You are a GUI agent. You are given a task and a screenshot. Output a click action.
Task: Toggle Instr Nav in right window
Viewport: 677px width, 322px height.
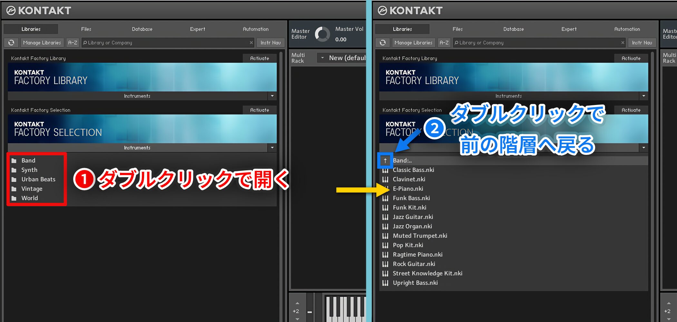[x=642, y=43]
